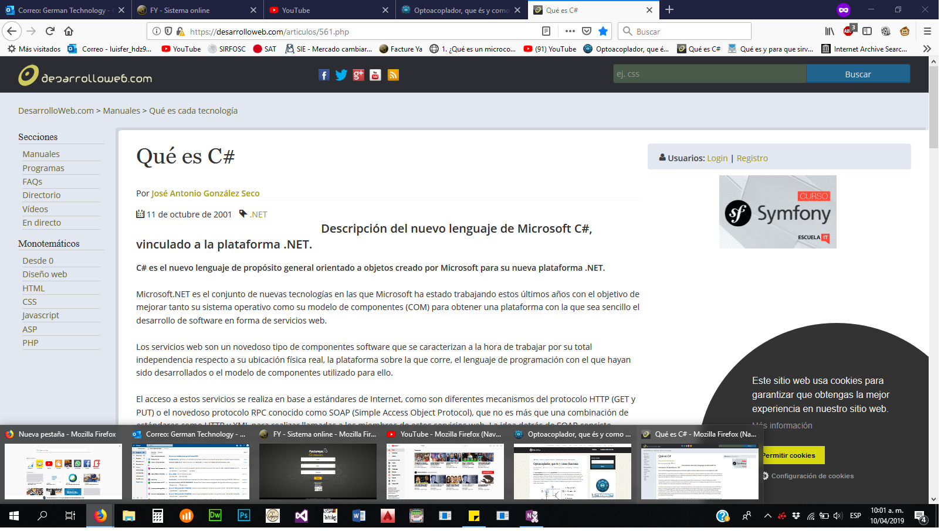Open the Javascript monotemático link
This screenshot has height=531, width=941.
point(40,315)
